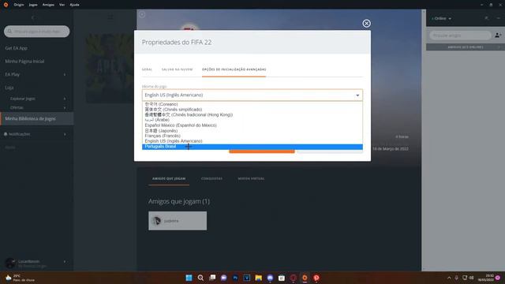
Task: Open File Explorer from taskbar
Action: coord(258,278)
